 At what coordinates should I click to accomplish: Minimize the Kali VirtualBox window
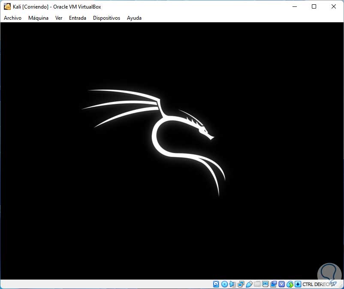pos(295,6)
